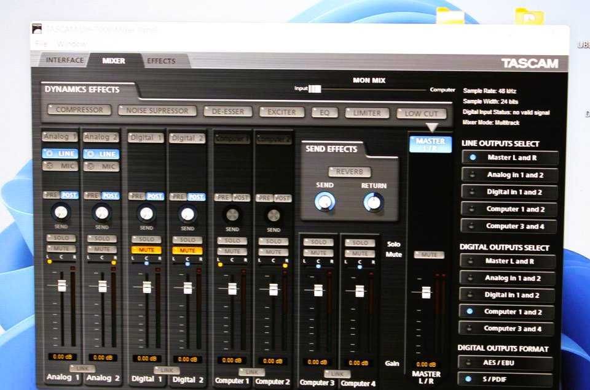
Task: Unmute the Digital 2 channel
Action: (187, 250)
